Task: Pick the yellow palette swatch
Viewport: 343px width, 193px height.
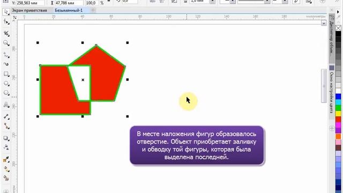Action: (338, 114)
